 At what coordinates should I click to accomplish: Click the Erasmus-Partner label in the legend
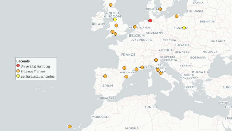33,72
